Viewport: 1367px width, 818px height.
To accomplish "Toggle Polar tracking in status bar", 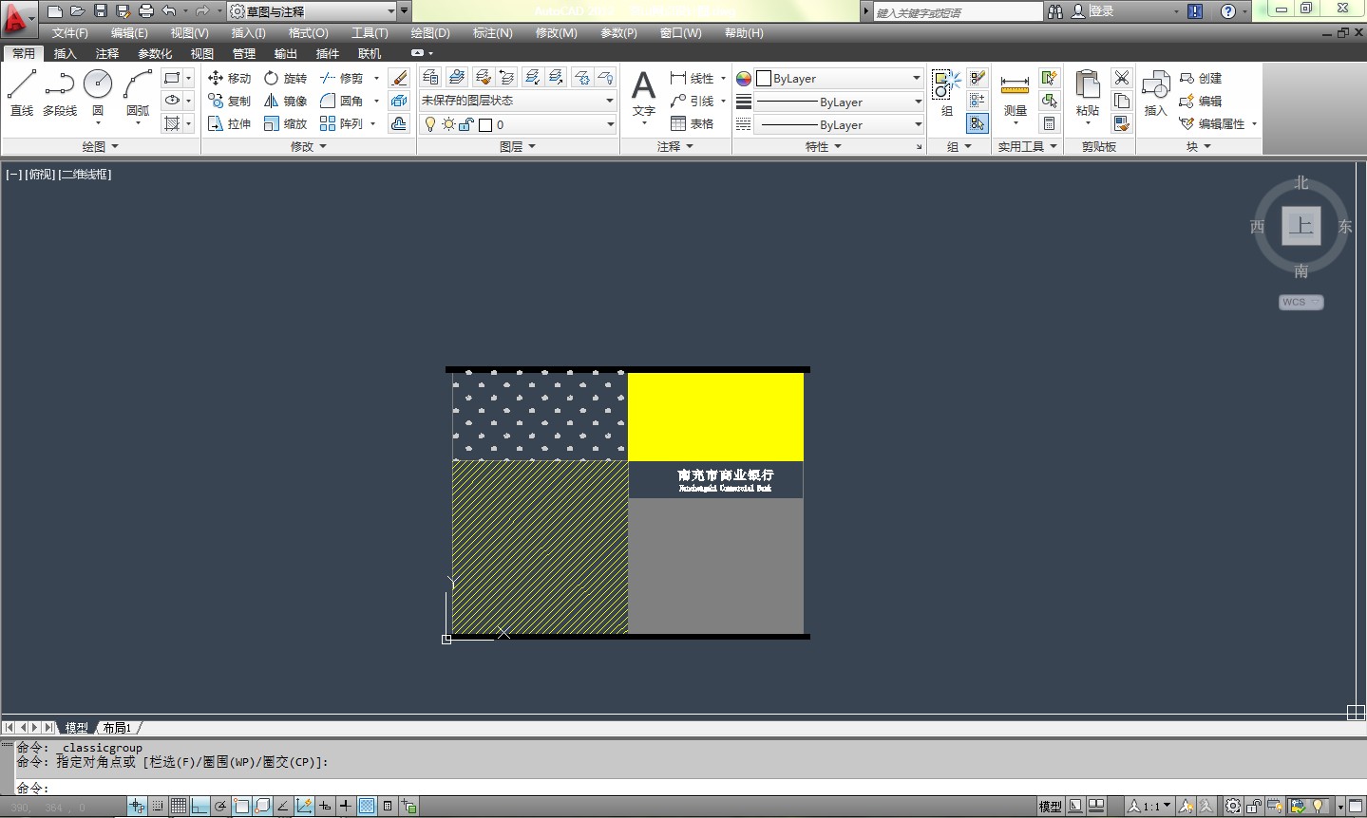I will 220,807.
